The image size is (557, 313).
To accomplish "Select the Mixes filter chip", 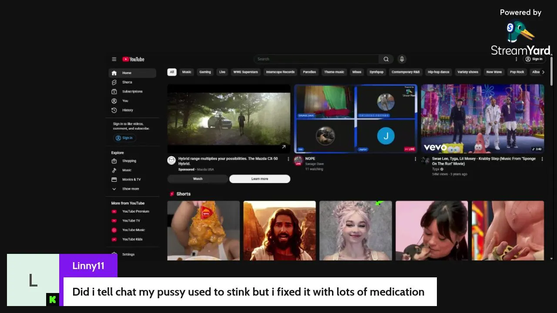I will point(357,72).
